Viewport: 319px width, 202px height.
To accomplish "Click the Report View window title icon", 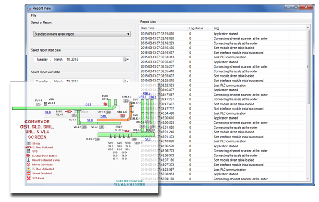I will pos(29,9).
